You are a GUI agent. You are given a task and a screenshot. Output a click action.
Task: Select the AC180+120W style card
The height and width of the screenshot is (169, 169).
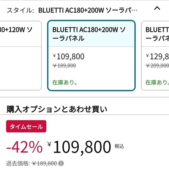[20, 55]
